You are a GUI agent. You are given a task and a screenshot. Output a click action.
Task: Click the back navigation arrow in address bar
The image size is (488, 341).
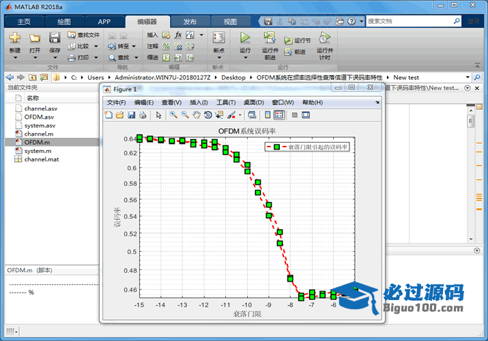10,77
